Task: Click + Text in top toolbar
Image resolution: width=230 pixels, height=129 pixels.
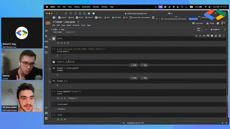Action: pyautogui.click(x=61, y=29)
